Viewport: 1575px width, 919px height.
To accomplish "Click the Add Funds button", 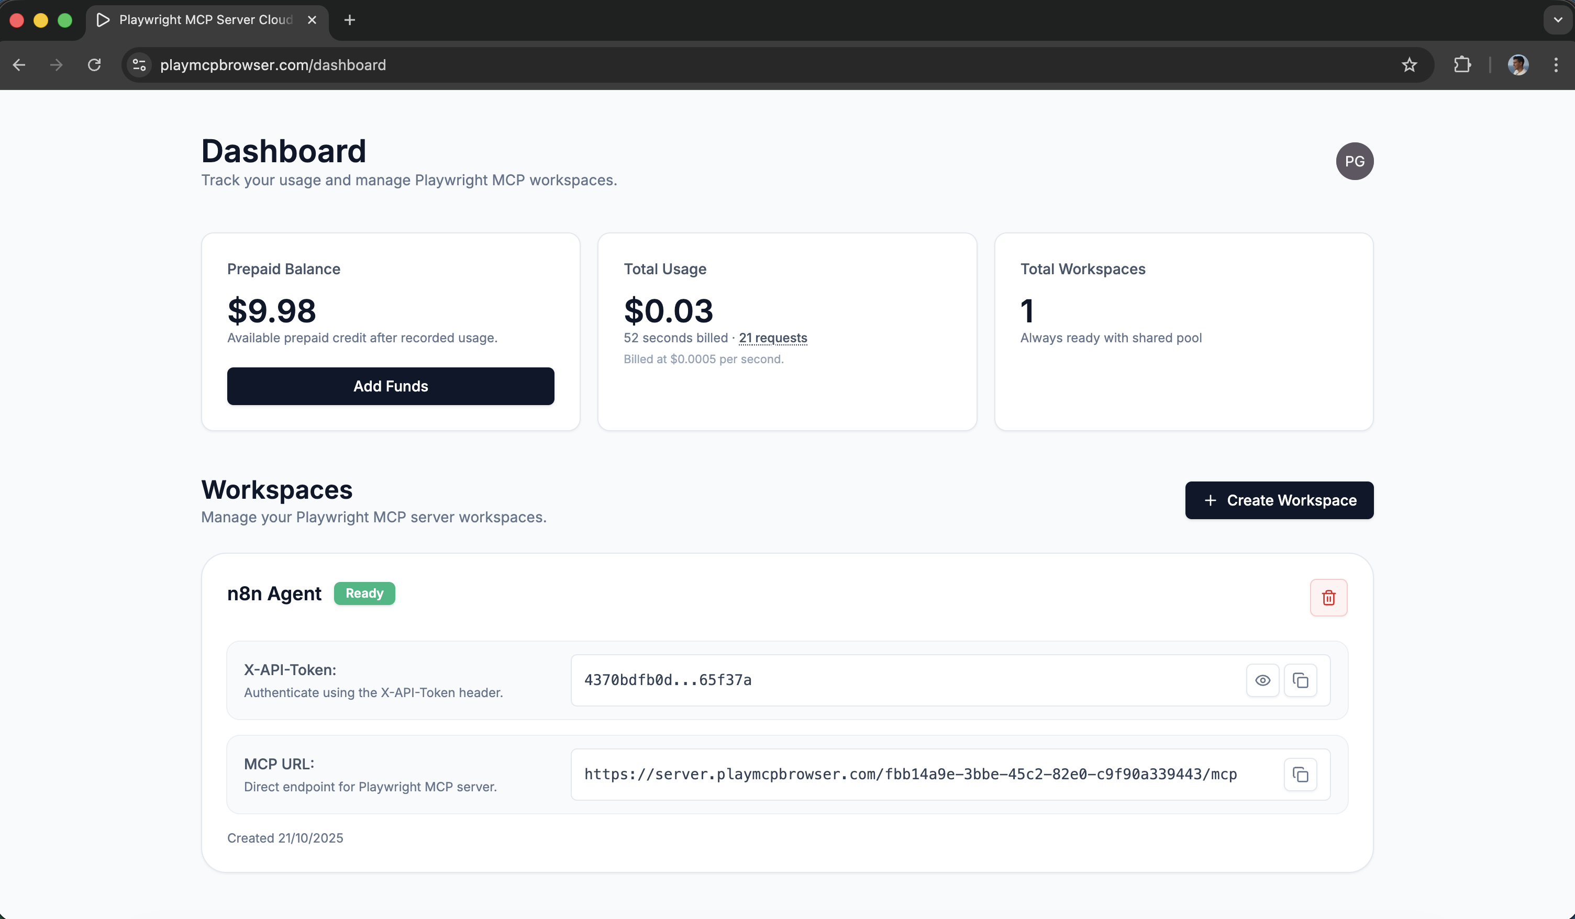I will point(391,386).
